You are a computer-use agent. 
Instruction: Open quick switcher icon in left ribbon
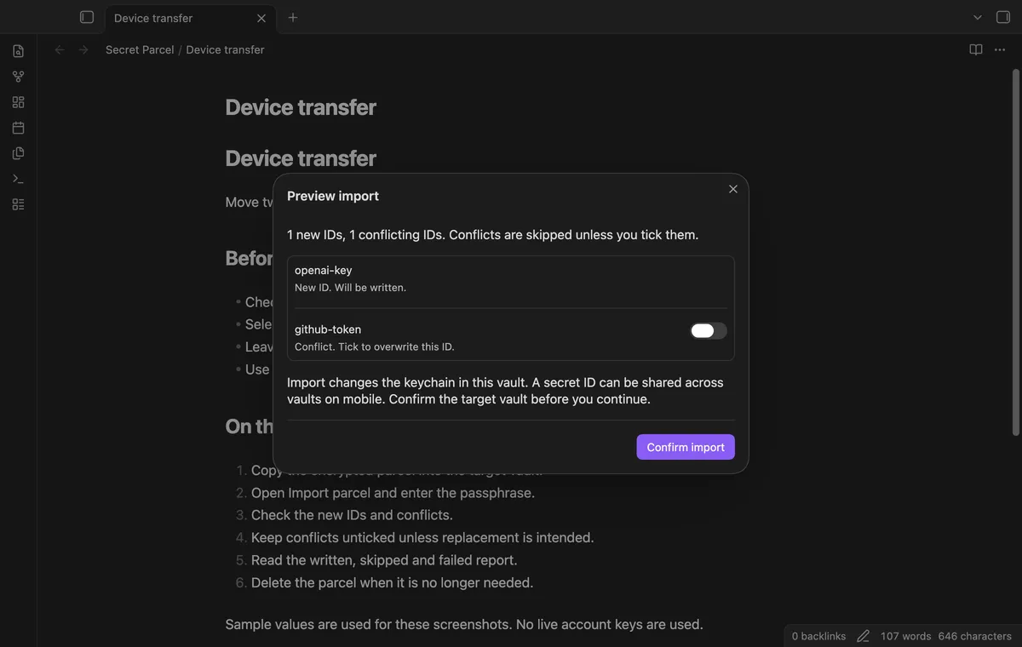tap(18, 51)
